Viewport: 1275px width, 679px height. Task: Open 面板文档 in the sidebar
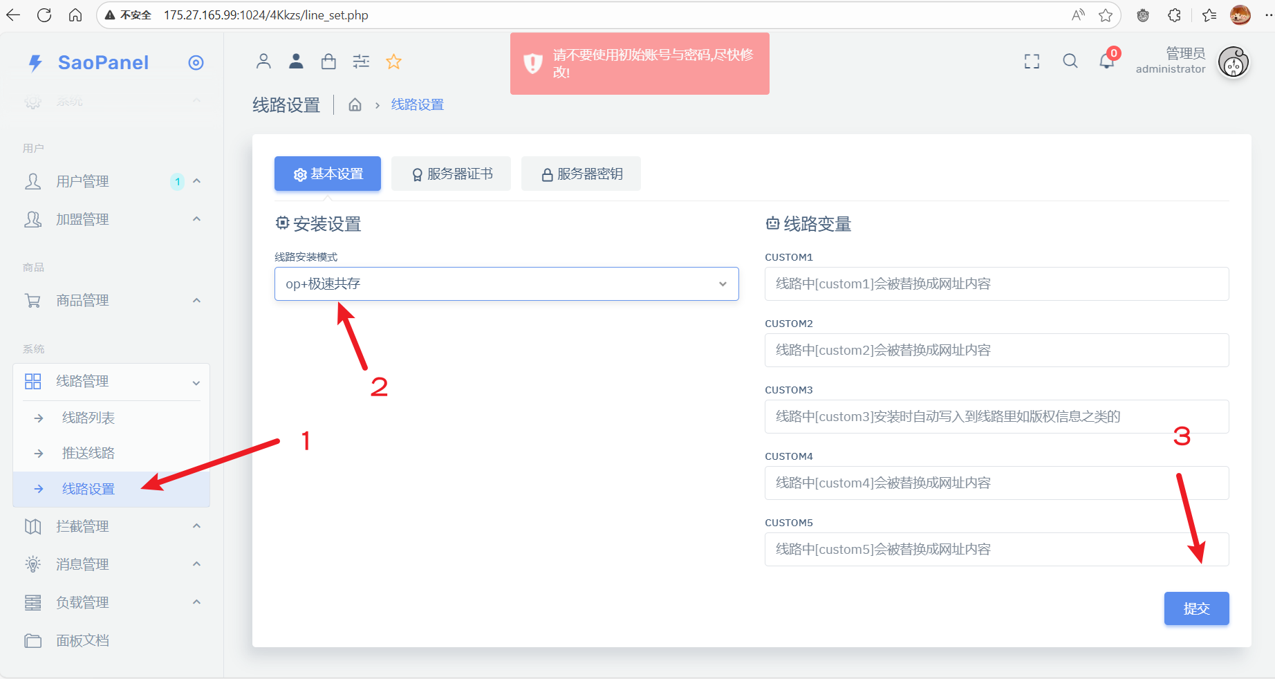(82, 640)
